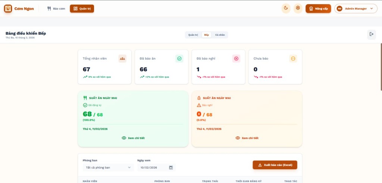This screenshot has height=183, width=382.
Task: Click the Đã đăng ký check-circle icon
Action: 85,105
